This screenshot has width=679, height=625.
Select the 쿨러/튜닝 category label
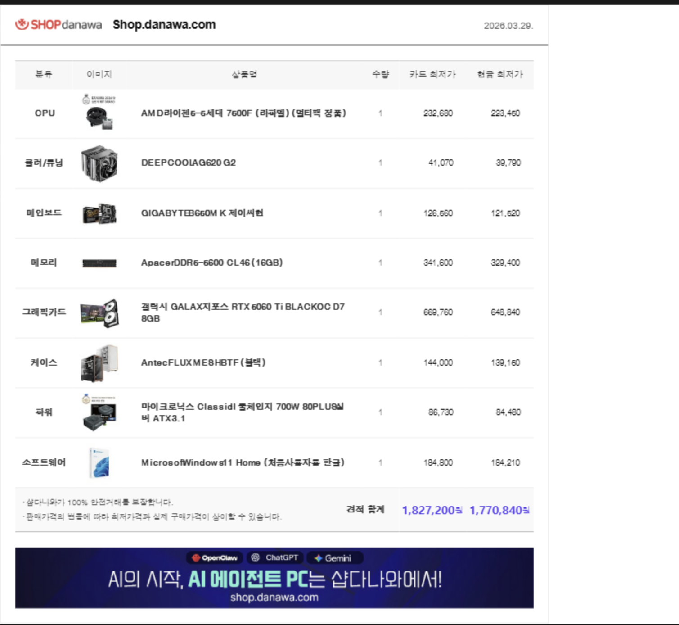click(x=44, y=163)
